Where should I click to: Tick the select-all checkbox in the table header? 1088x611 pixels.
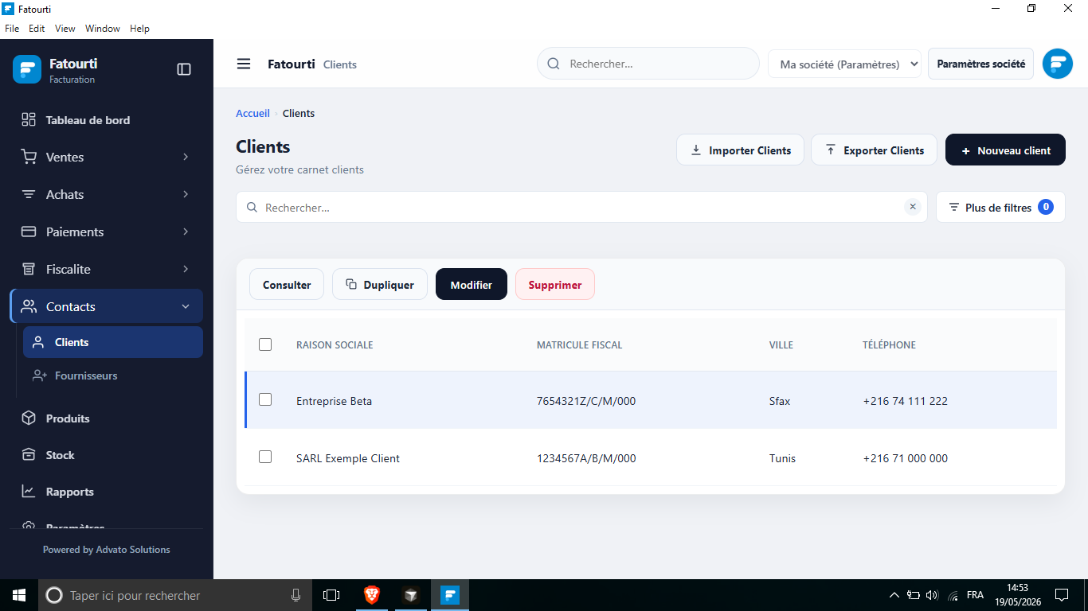click(265, 344)
